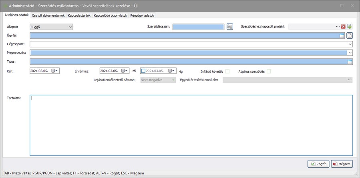Open calendar for Érvényes start date
This screenshot has width=360, height=178.
(x=125, y=71)
